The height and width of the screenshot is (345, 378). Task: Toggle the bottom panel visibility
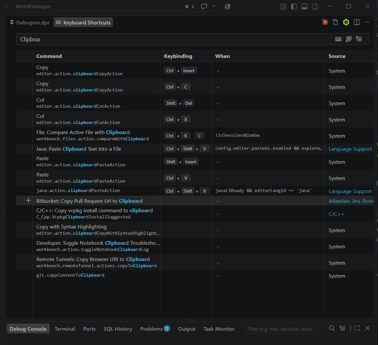click(304, 7)
